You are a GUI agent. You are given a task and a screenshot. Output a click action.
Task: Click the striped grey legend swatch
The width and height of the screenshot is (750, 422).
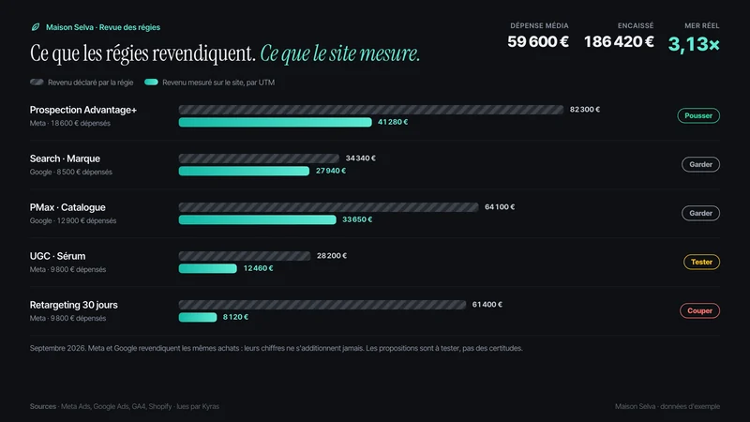[x=37, y=83]
